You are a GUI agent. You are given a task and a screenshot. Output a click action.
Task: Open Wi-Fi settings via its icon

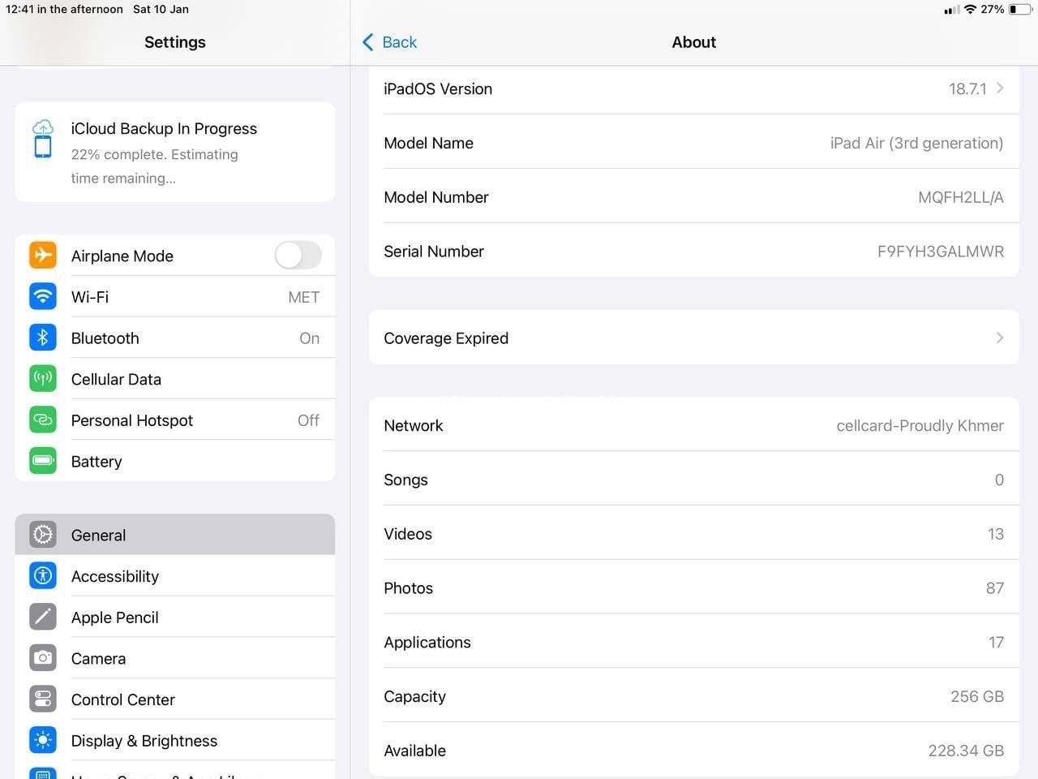click(x=43, y=297)
